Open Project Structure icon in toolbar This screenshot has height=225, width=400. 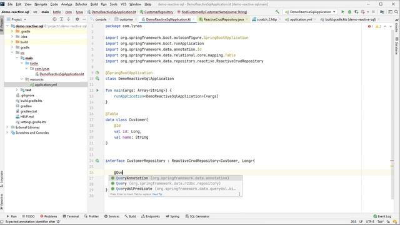382,12
